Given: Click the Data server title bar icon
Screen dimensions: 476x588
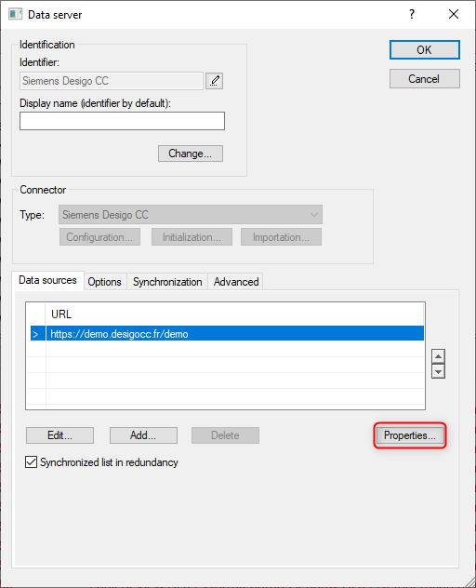Looking at the screenshot, I should pos(15,14).
